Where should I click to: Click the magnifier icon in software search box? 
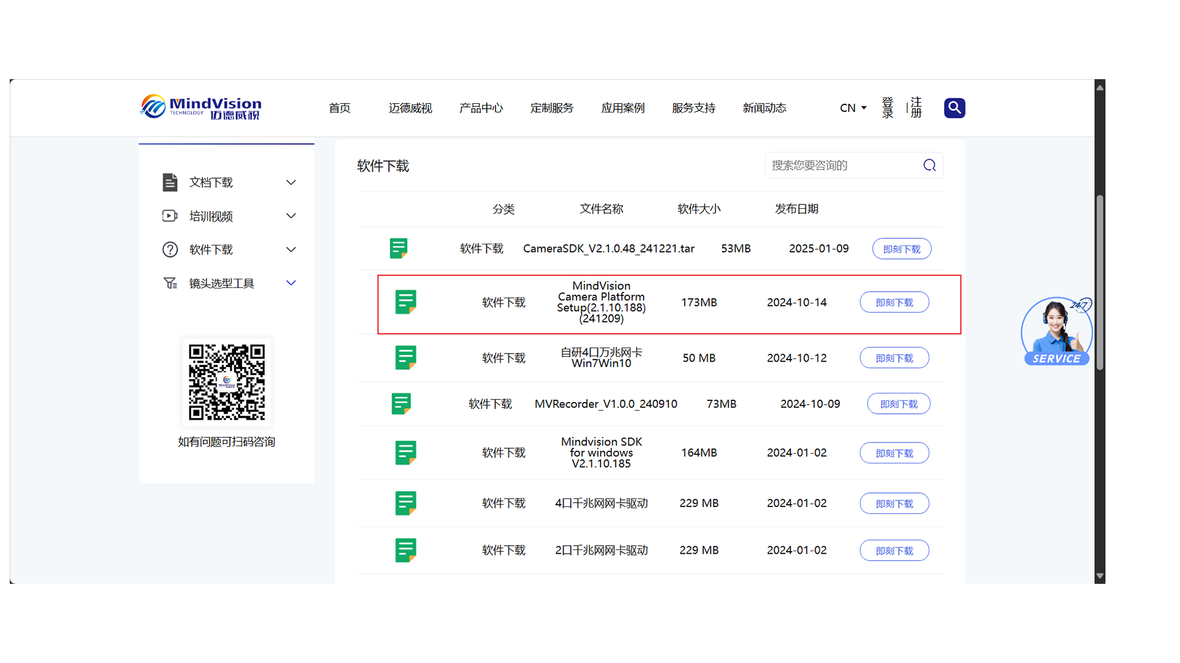point(929,165)
